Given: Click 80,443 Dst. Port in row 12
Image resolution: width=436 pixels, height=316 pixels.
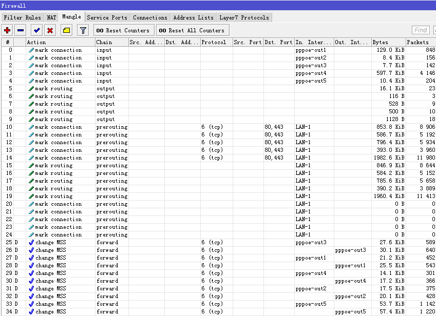Looking at the screenshot, I should click(x=274, y=142).
